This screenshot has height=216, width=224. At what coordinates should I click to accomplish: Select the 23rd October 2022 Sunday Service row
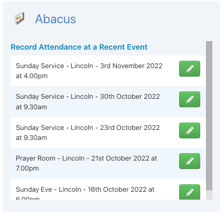pyautogui.click(x=108, y=133)
